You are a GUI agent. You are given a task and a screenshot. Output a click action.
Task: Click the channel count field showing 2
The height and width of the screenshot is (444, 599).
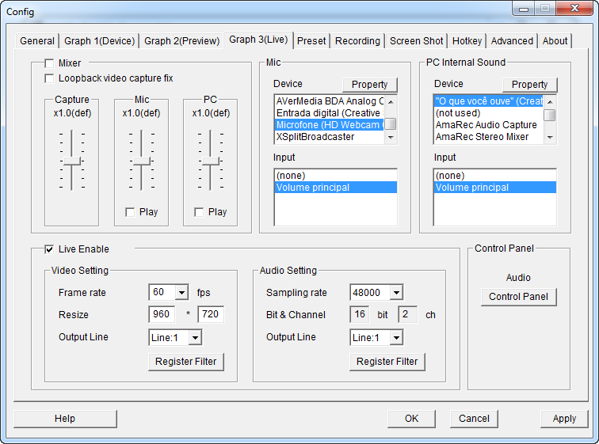point(407,314)
